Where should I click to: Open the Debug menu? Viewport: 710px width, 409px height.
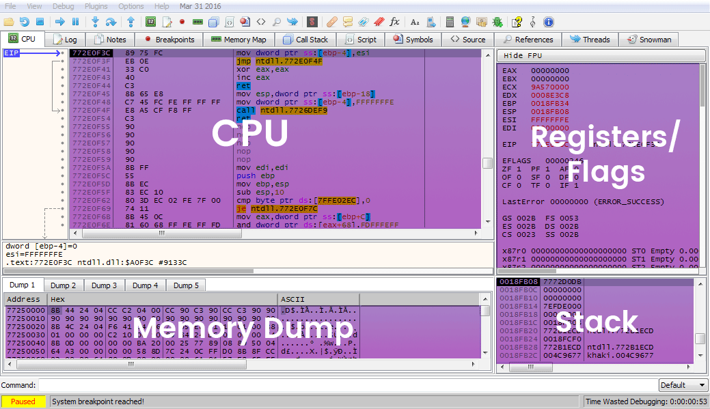(x=63, y=6)
